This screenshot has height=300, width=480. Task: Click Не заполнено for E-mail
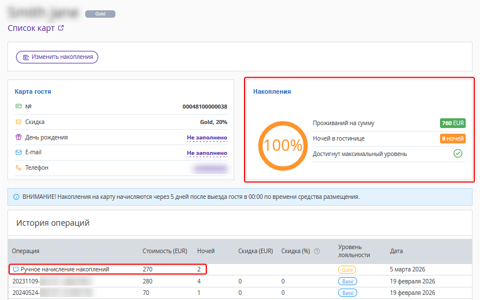(207, 153)
